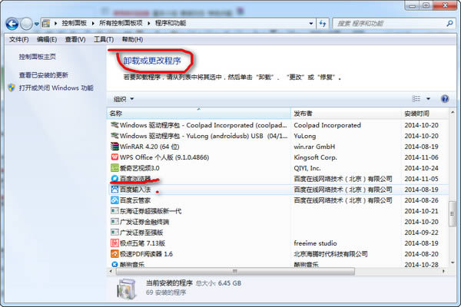Select the 百度云管家 program icon
461x307 pixels.
pos(114,200)
